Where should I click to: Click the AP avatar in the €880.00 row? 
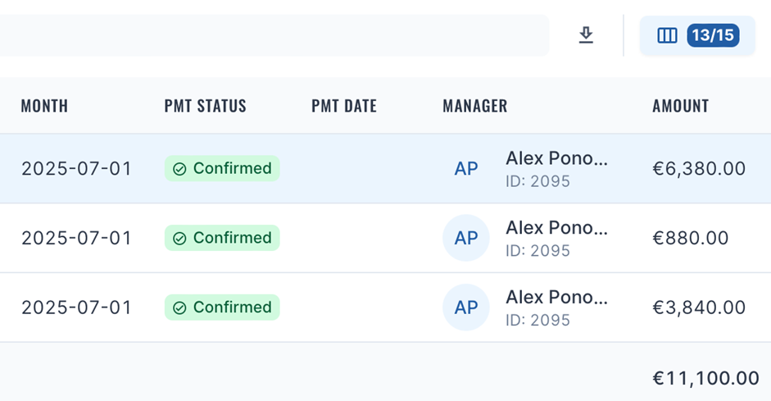(466, 238)
